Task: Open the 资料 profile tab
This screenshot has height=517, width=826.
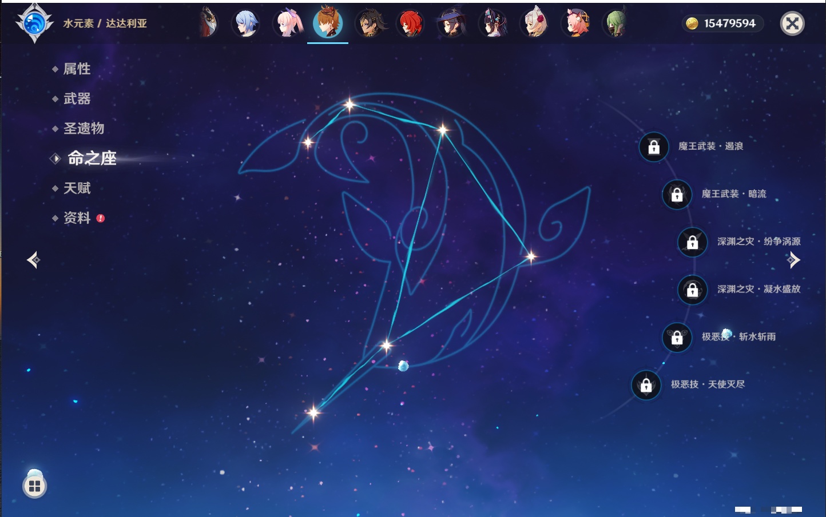Action: pyautogui.click(x=77, y=218)
